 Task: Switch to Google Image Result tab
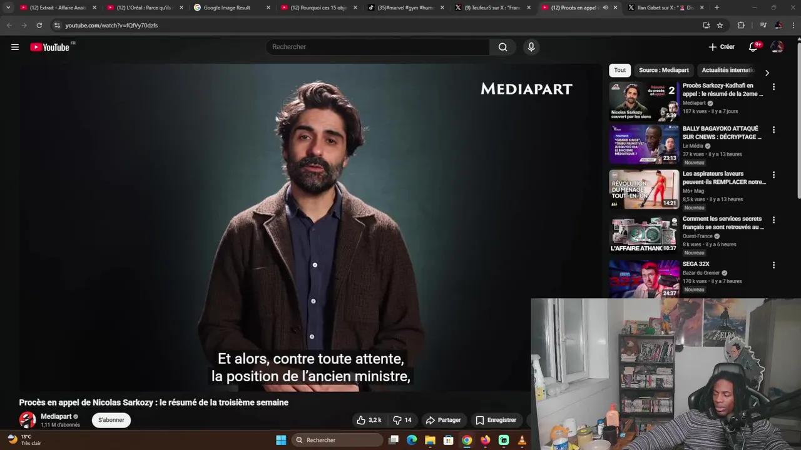[232, 7]
